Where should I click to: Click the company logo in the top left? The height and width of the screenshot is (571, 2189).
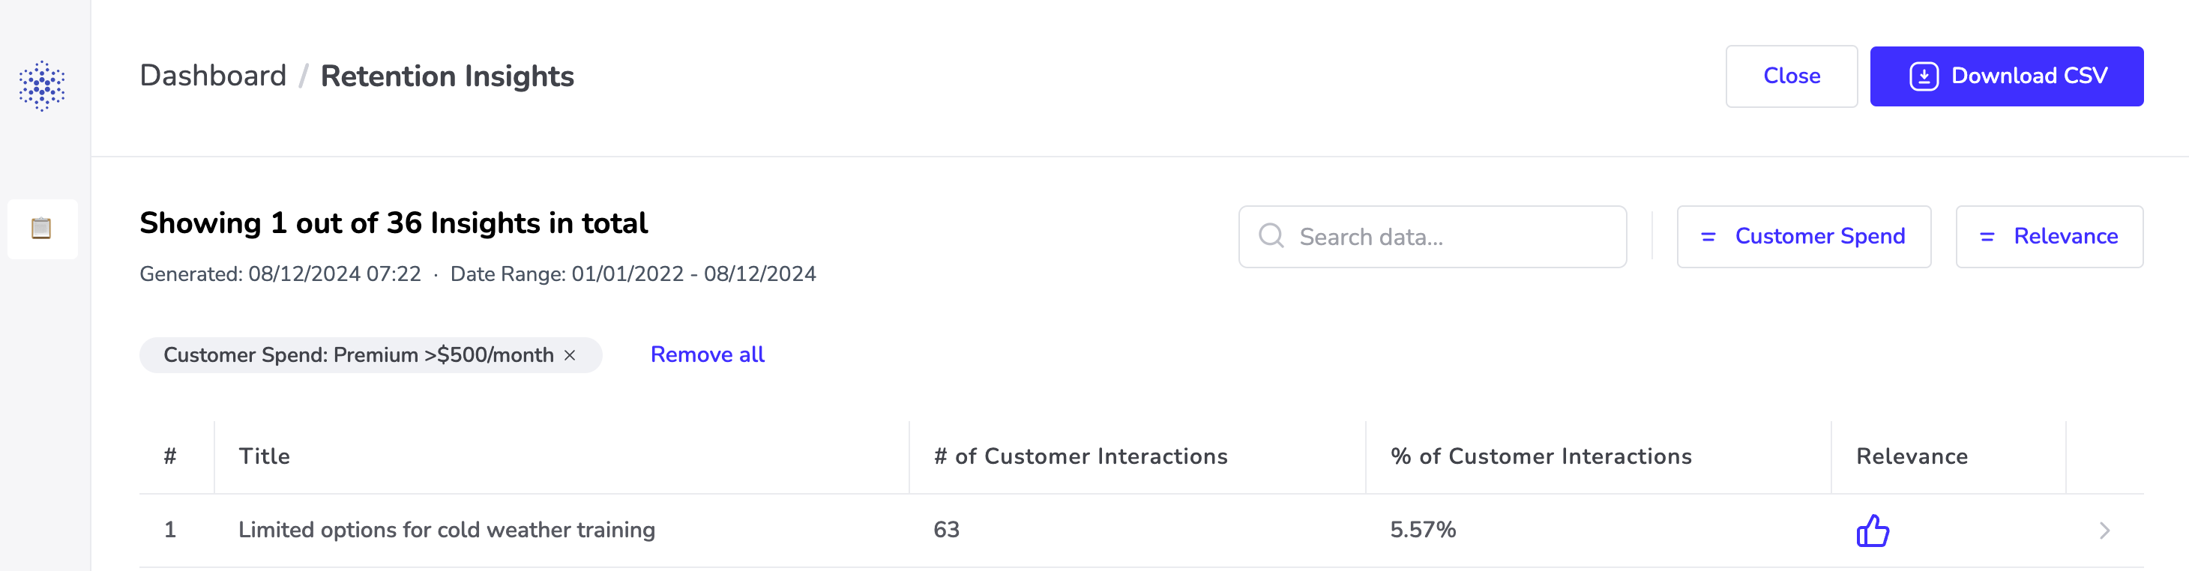point(42,85)
